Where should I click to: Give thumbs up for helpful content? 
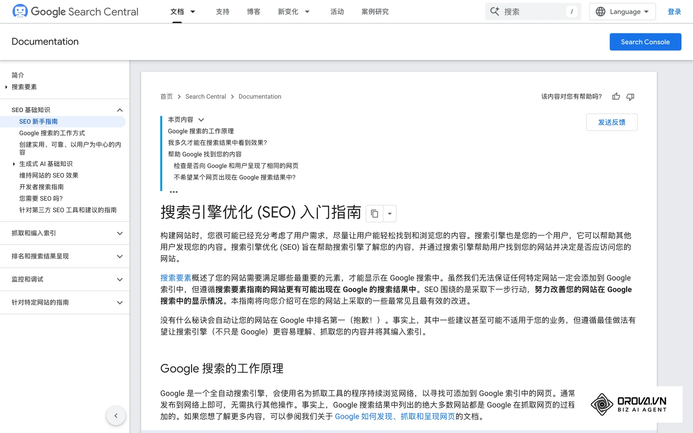(x=616, y=97)
